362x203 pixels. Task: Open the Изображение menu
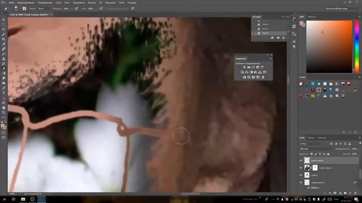[x=45, y=2]
